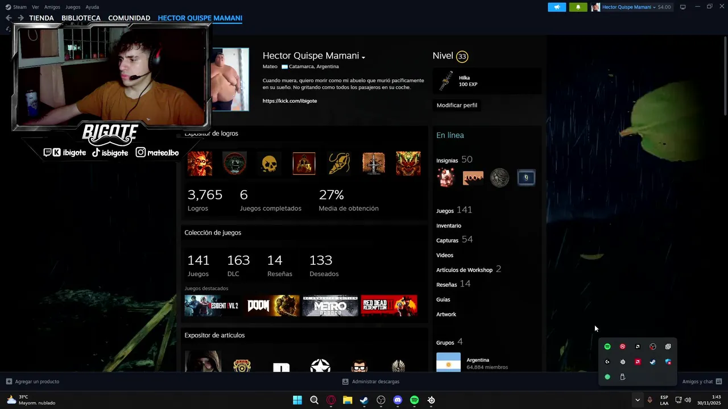Open the 100+ badge icon
Viewport: 728px width, 409px height.
pyautogui.click(x=473, y=178)
